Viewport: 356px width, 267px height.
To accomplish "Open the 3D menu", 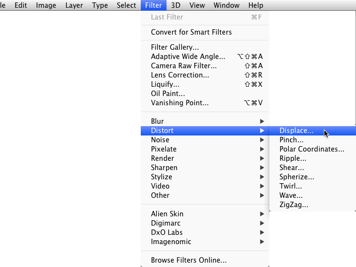I will [x=175, y=5].
